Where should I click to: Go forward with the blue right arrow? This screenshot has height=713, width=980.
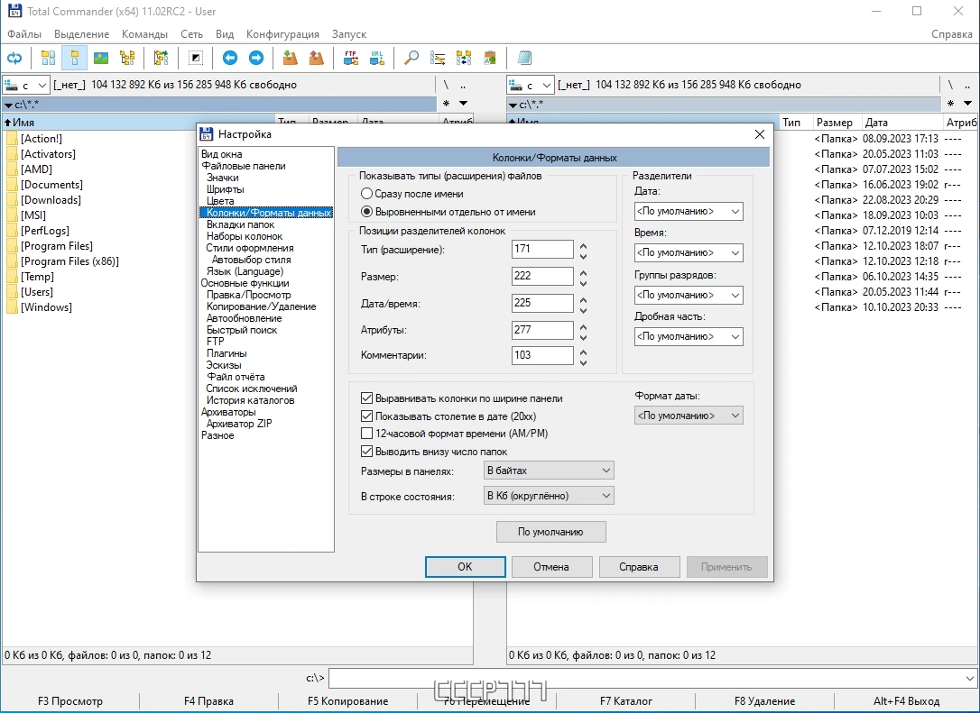[x=256, y=58]
